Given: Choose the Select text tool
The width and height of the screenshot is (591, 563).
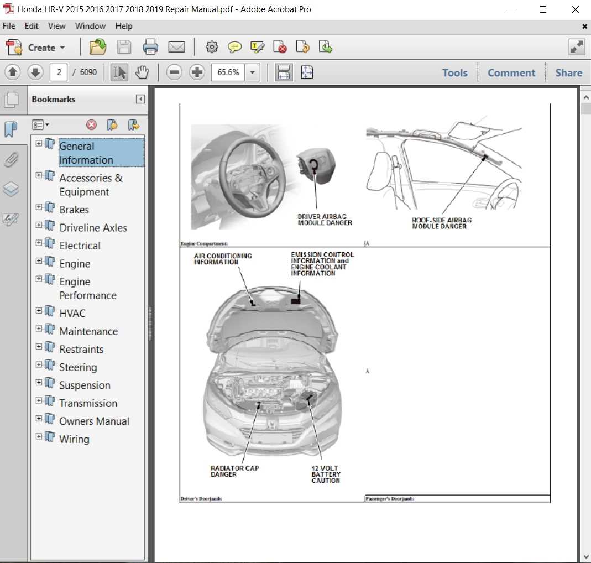Looking at the screenshot, I should [x=119, y=72].
